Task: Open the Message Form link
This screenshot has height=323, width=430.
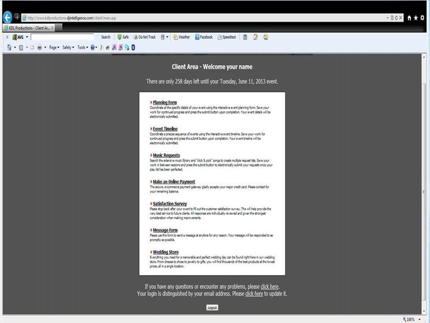Action: coord(165,230)
